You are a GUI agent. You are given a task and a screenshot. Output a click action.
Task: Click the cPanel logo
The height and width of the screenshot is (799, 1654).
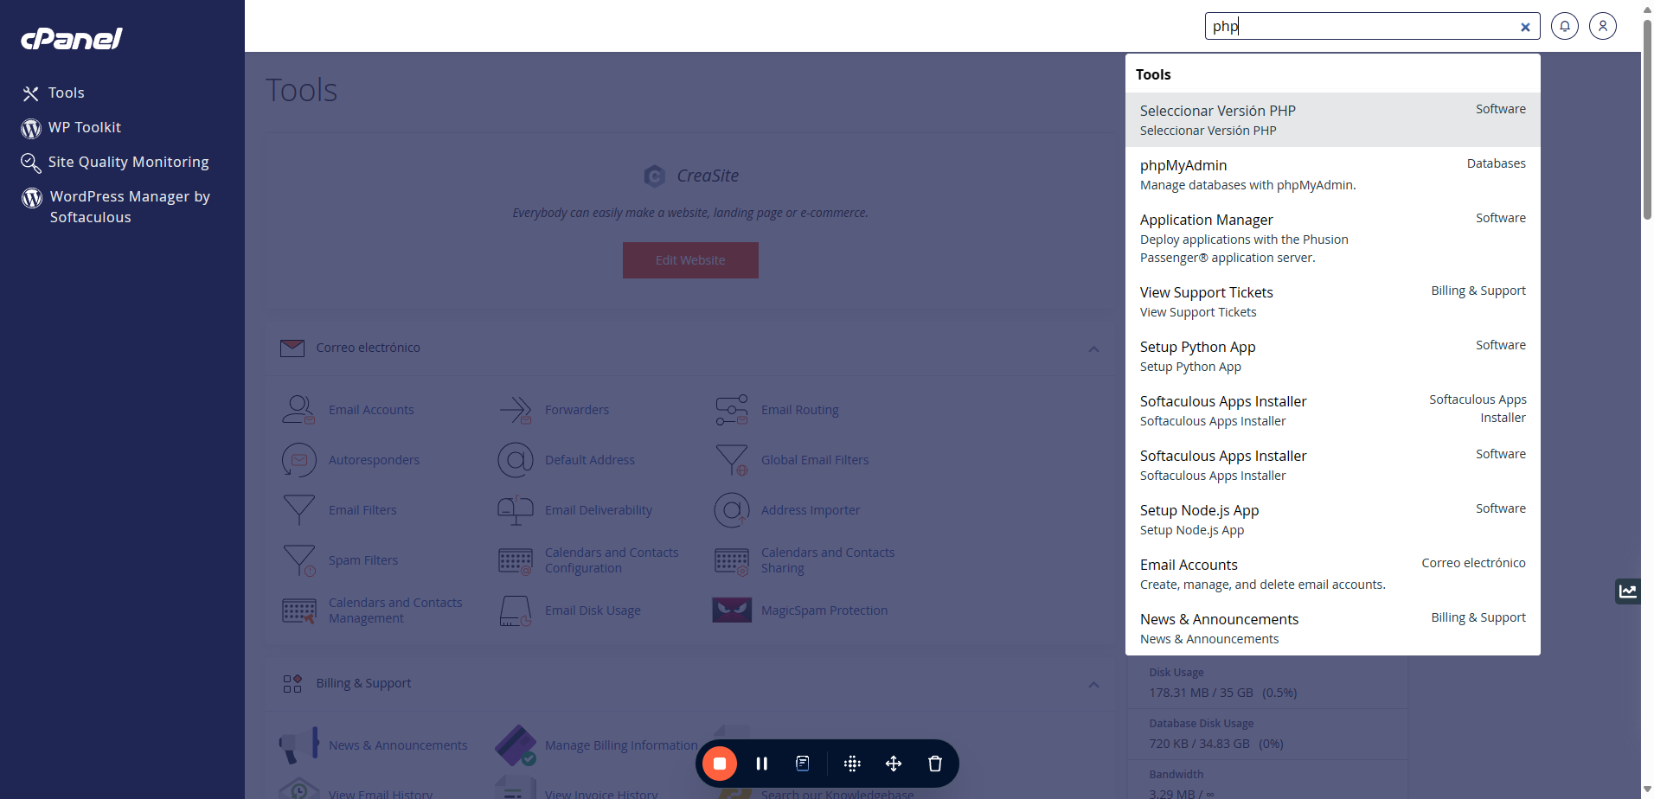coord(72,39)
